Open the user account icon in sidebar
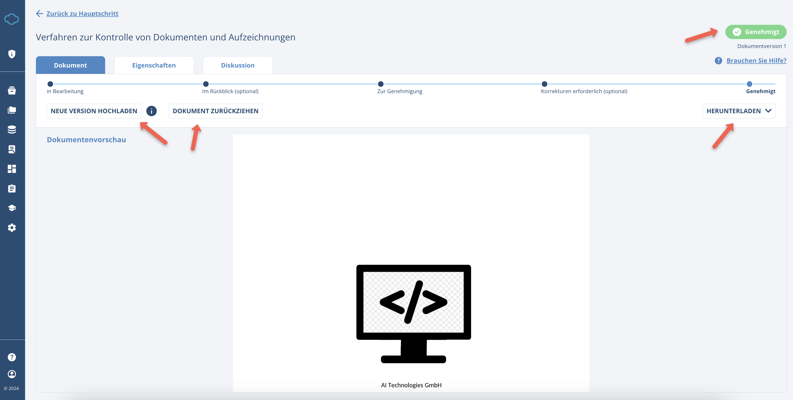 pos(12,374)
